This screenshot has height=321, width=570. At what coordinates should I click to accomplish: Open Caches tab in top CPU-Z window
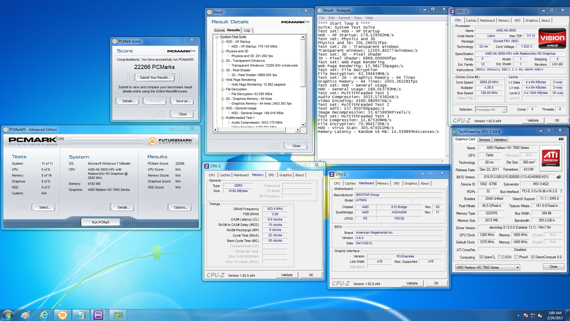471,21
